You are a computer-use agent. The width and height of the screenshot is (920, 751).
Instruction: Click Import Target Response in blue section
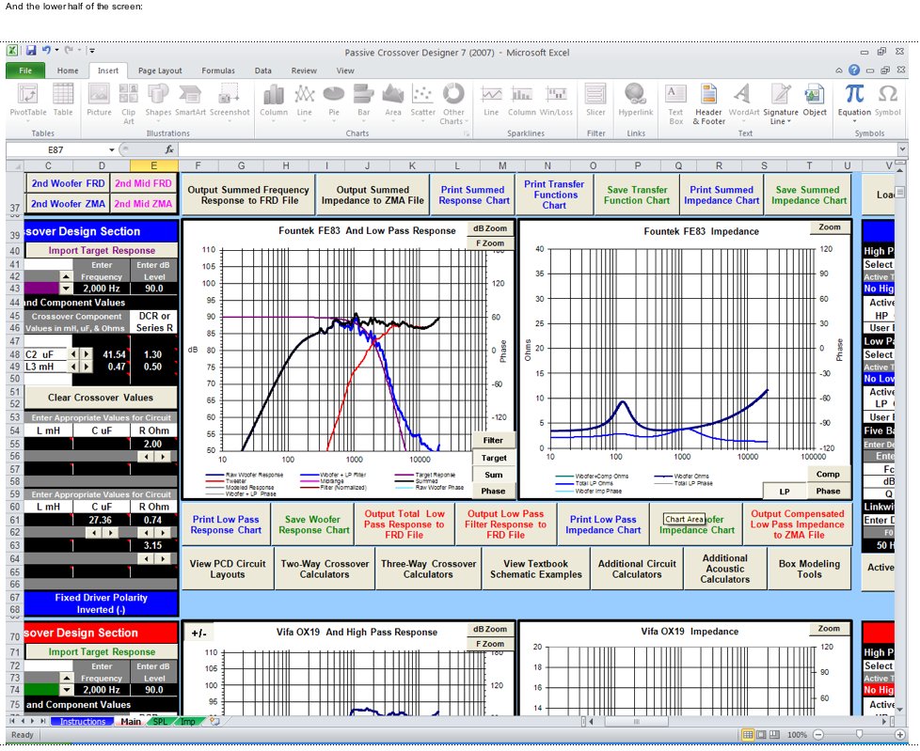(x=102, y=250)
